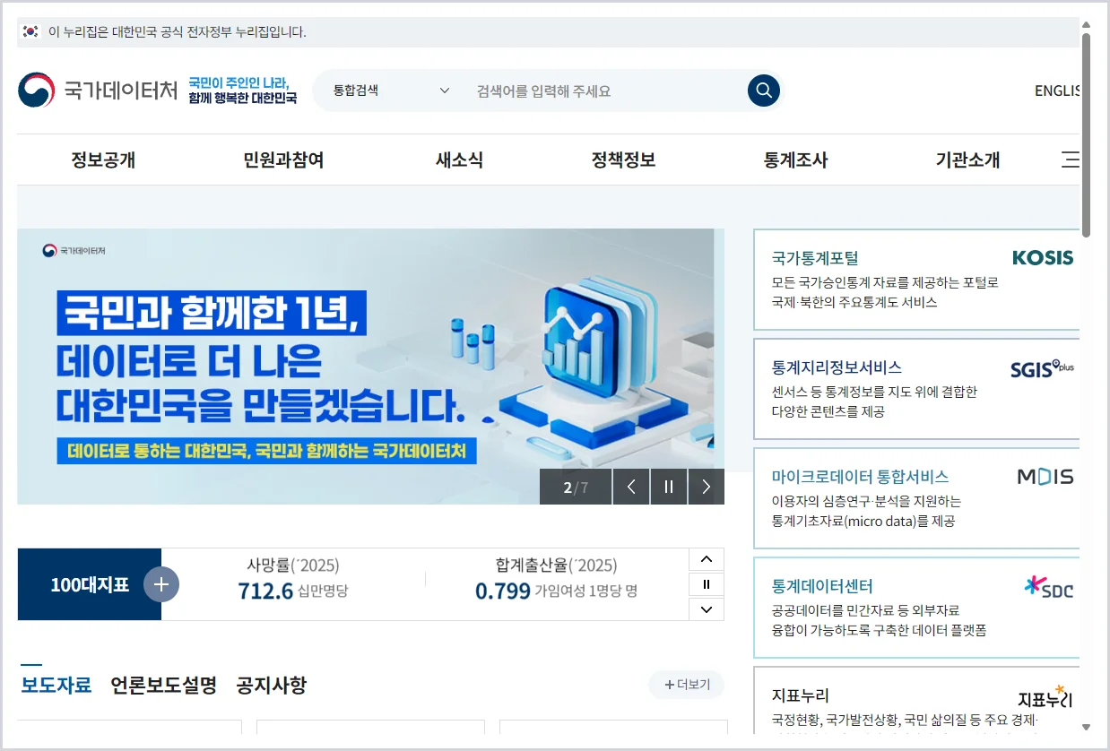
Task: Click the 국민이 주인인 나라 slogan
Action: (242, 91)
